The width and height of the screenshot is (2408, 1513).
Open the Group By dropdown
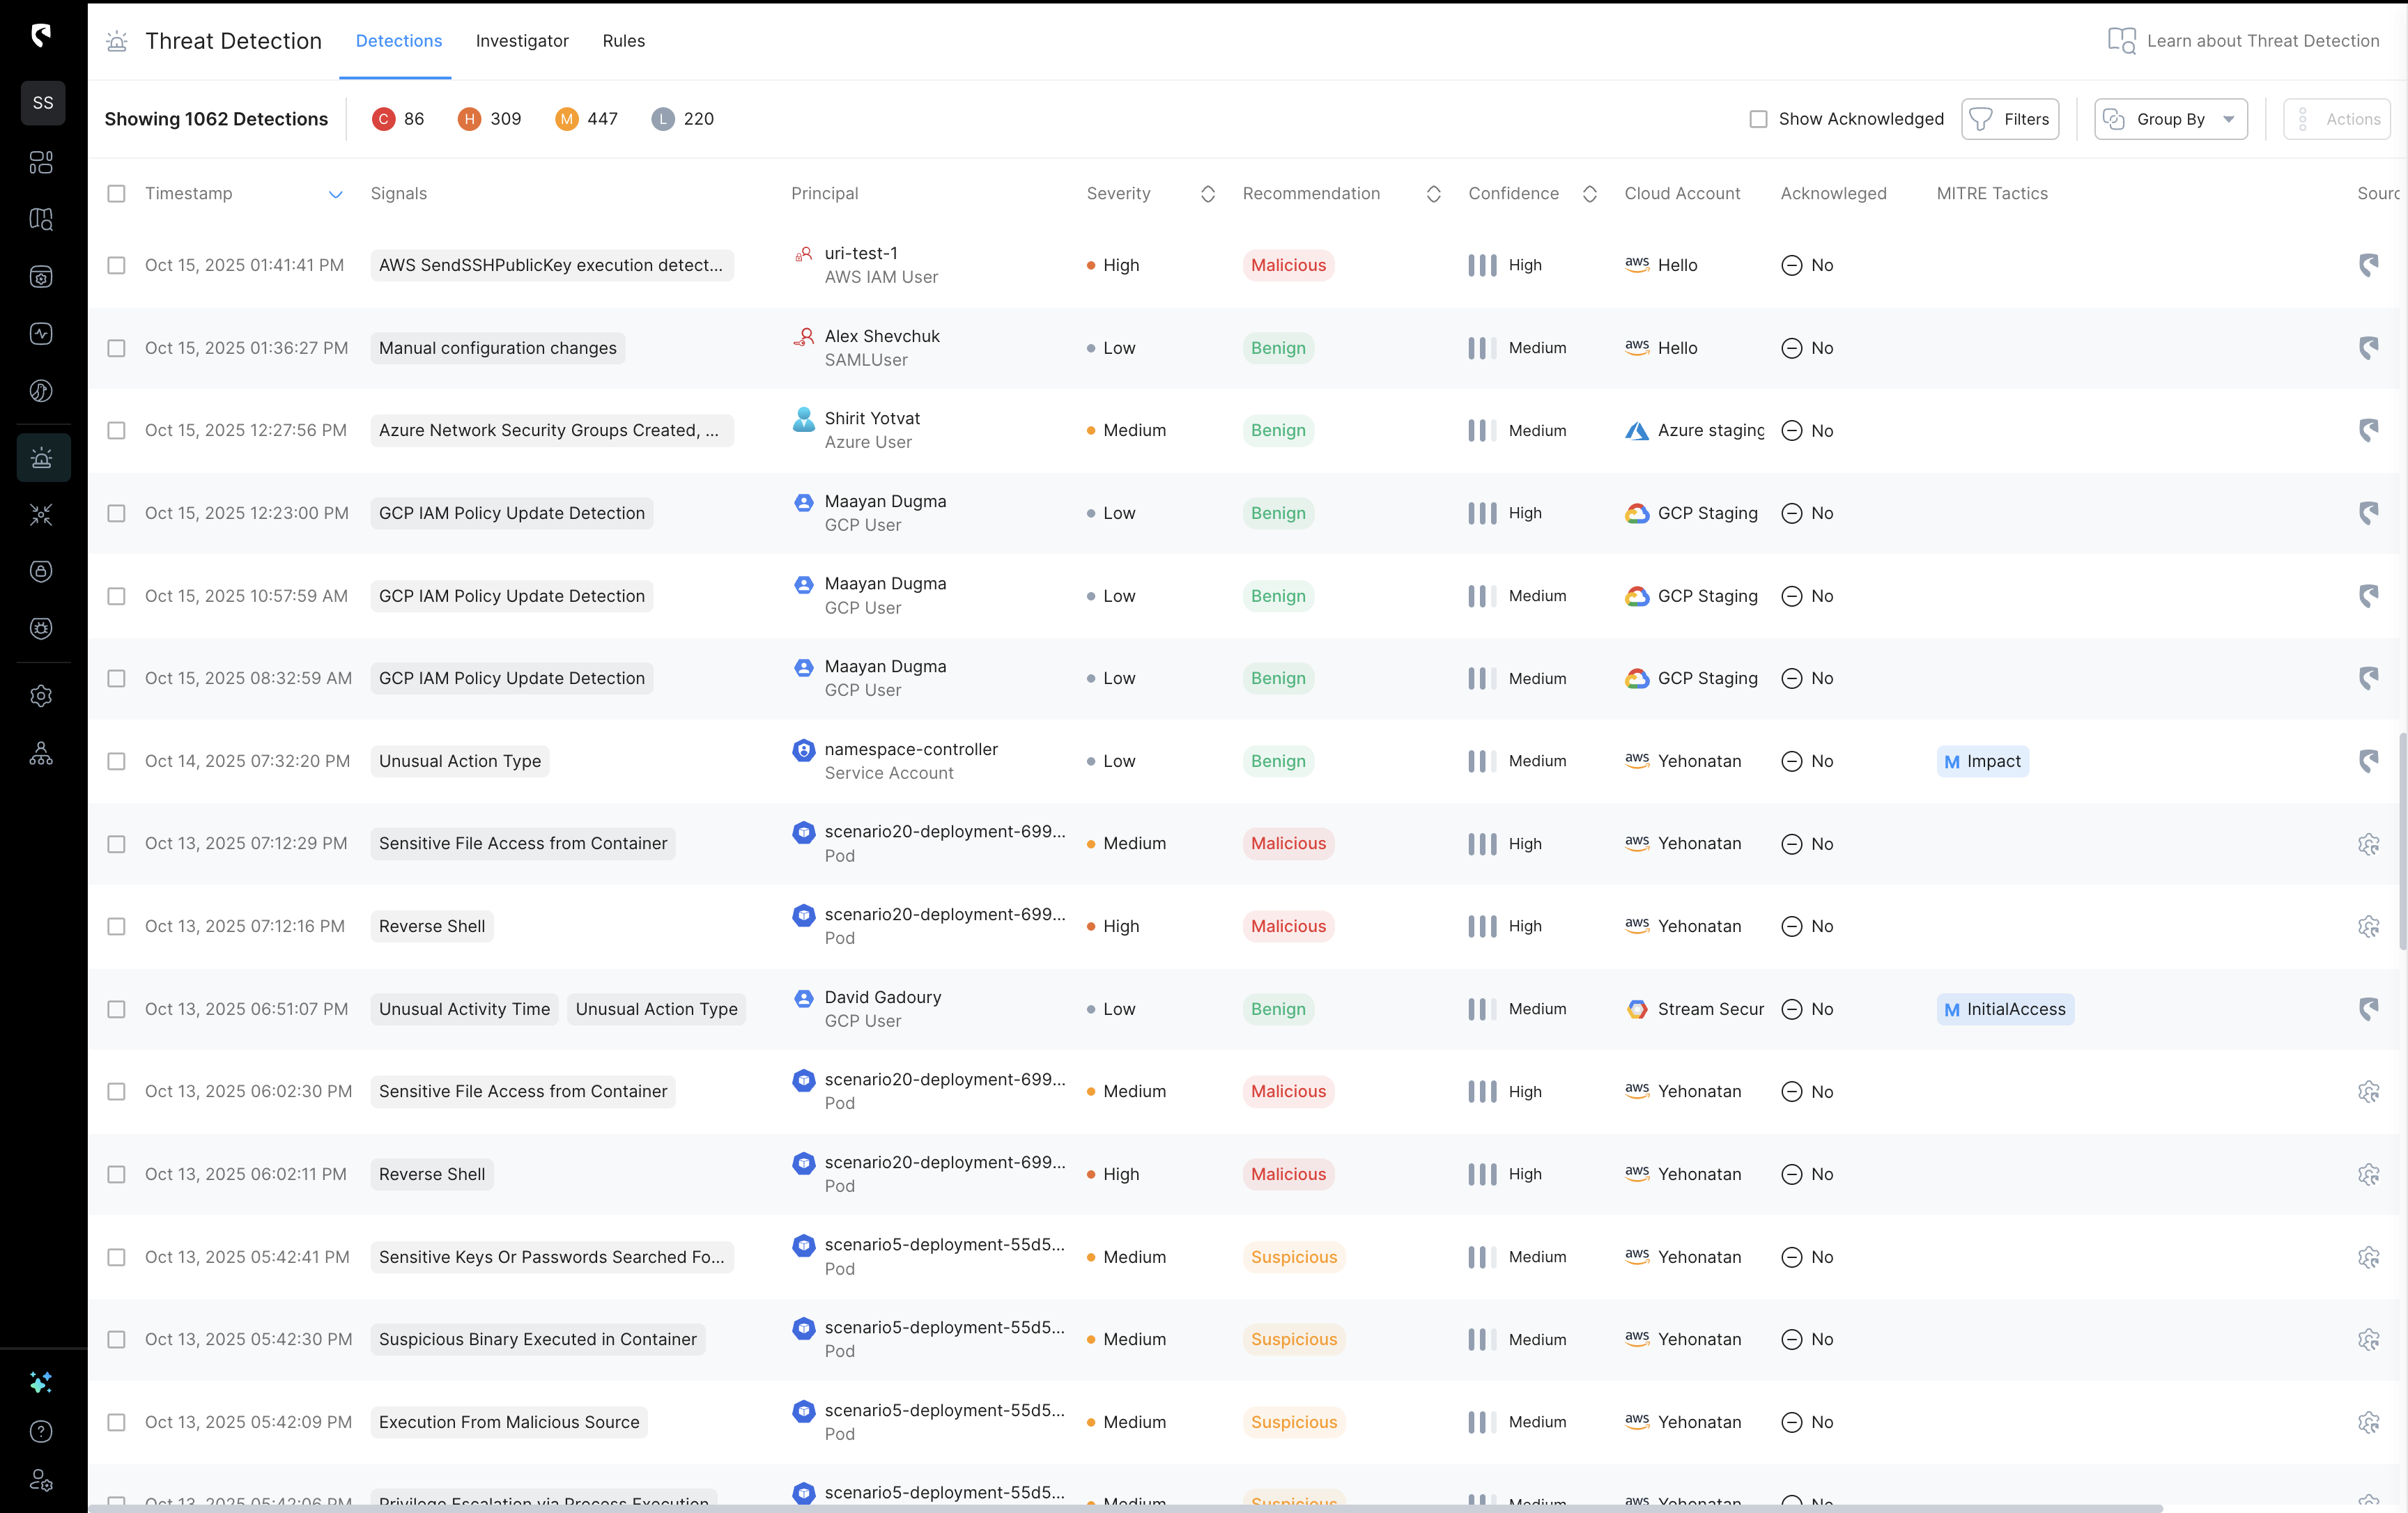click(2170, 119)
